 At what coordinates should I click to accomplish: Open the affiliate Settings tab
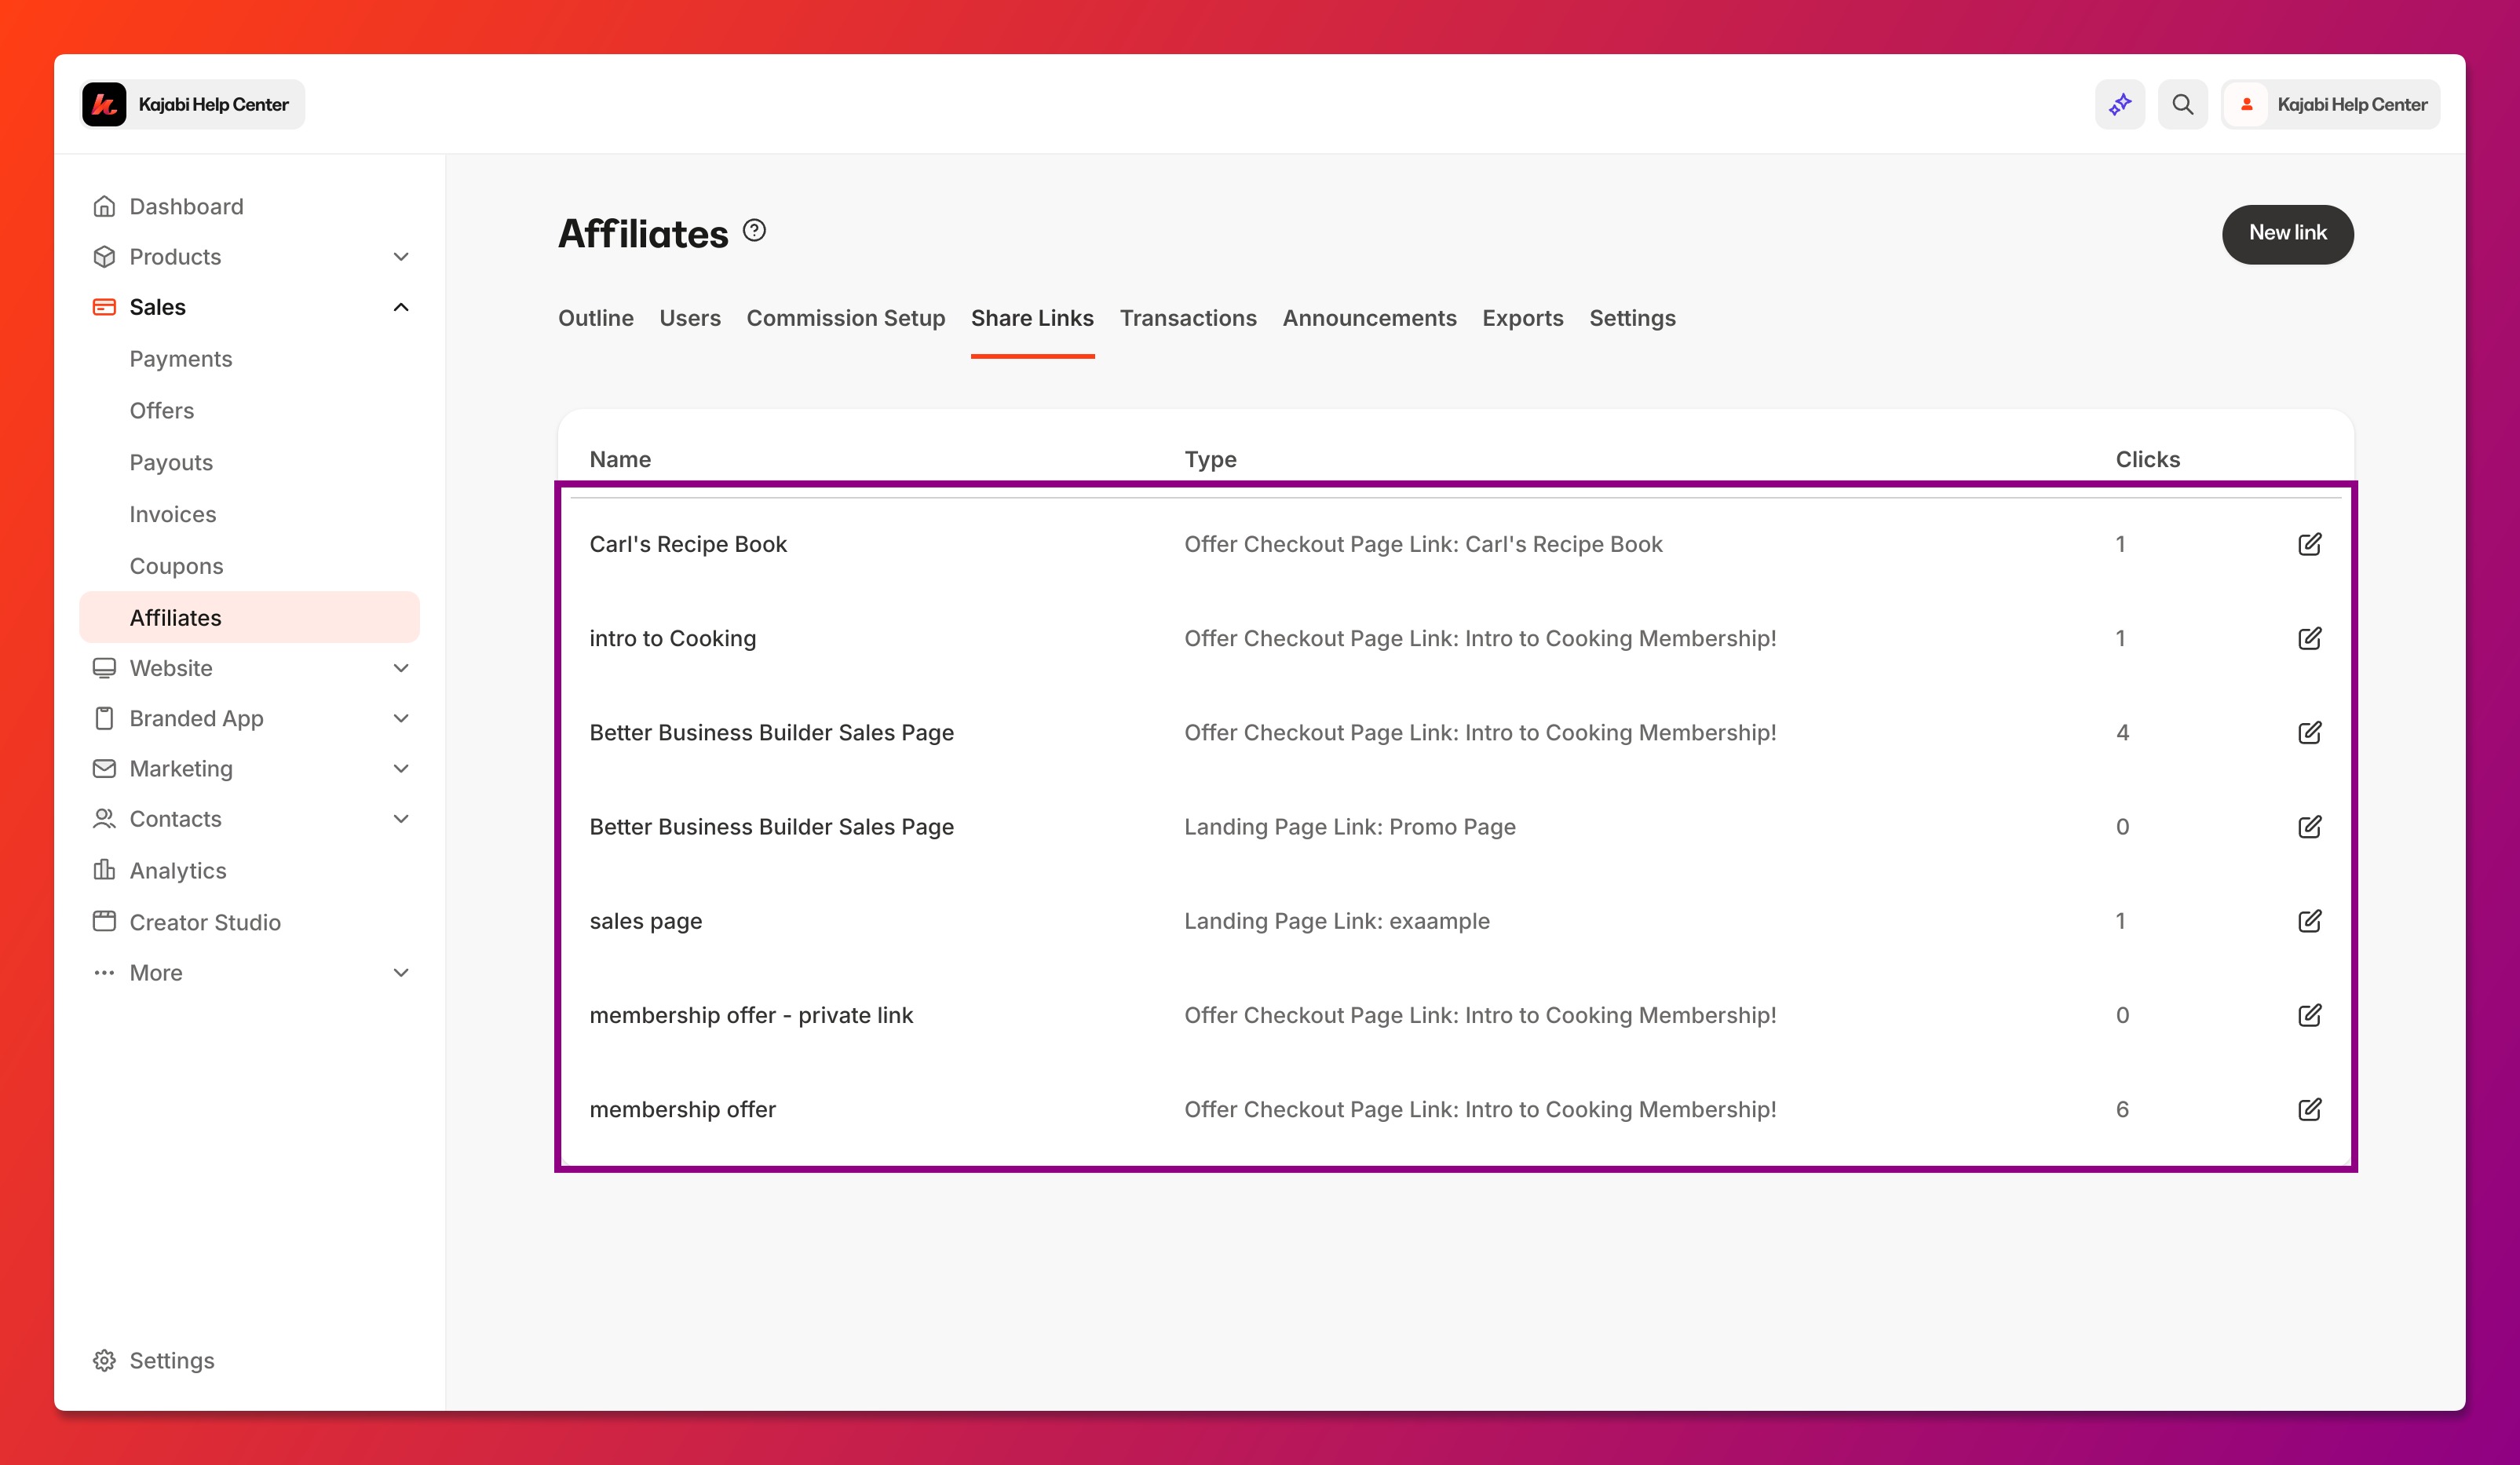[x=1632, y=318]
